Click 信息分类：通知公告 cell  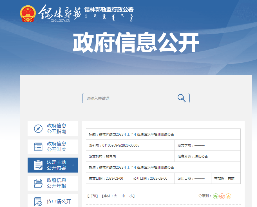coord(207,156)
